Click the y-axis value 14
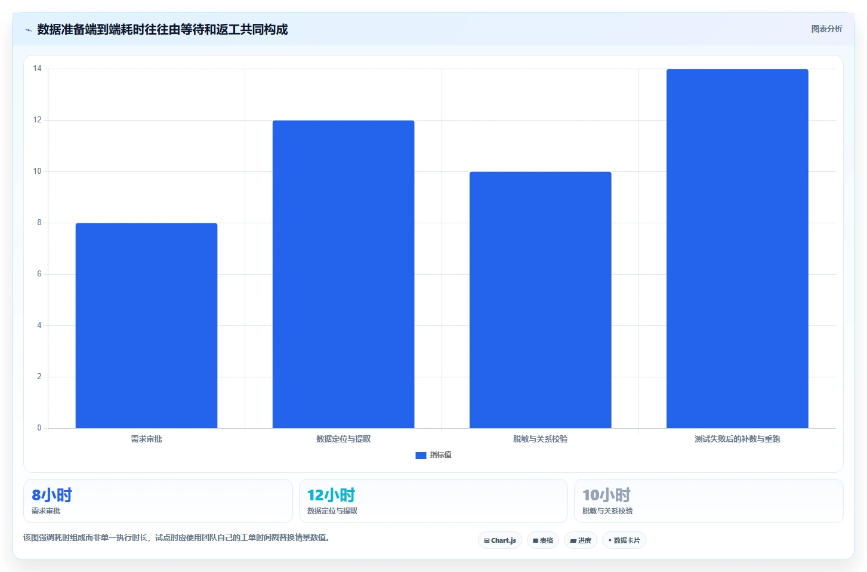This screenshot has height=572, width=867. pyautogui.click(x=38, y=69)
